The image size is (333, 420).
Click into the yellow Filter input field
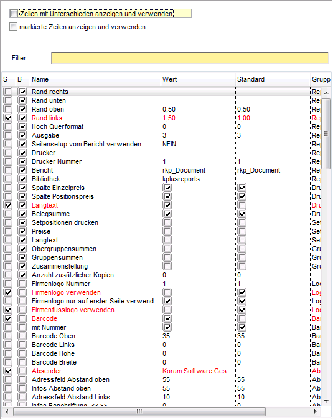click(190, 58)
